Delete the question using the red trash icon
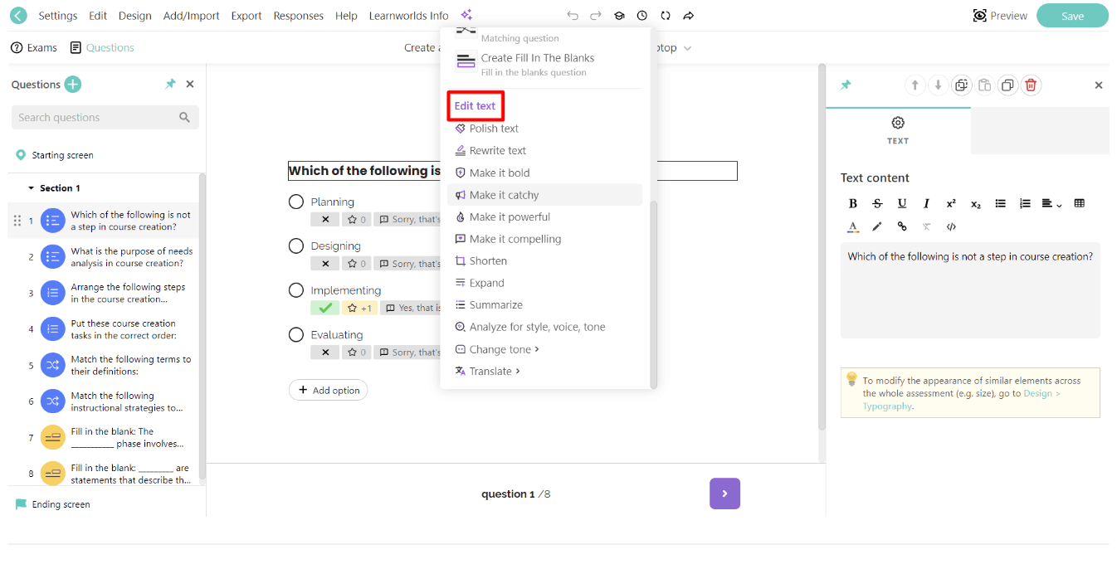The image size is (1117, 569). 1031,85
